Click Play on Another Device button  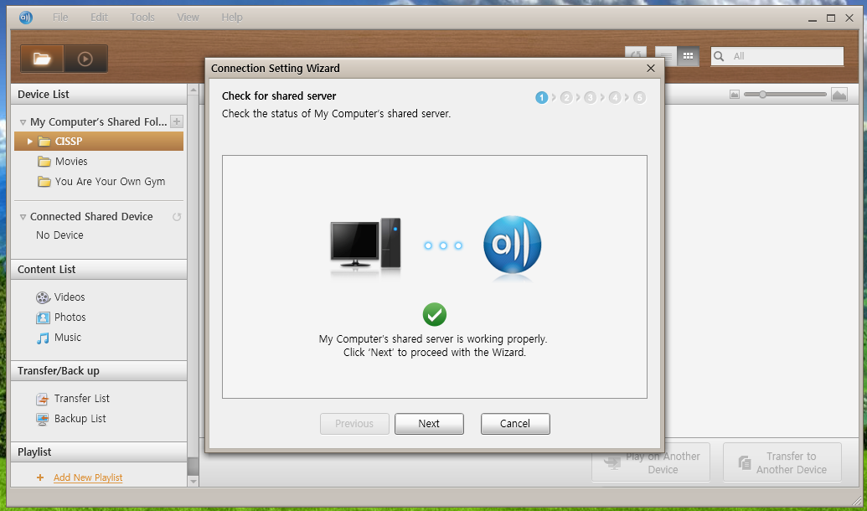coord(651,462)
